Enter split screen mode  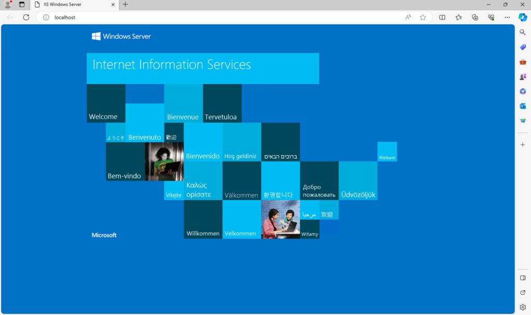442,17
